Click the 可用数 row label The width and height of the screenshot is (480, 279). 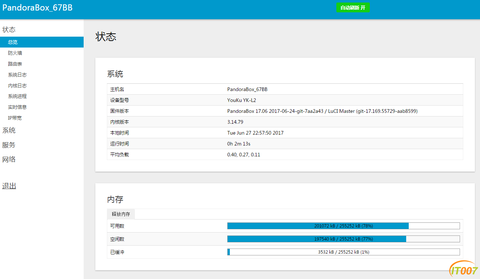coord(117,226)
